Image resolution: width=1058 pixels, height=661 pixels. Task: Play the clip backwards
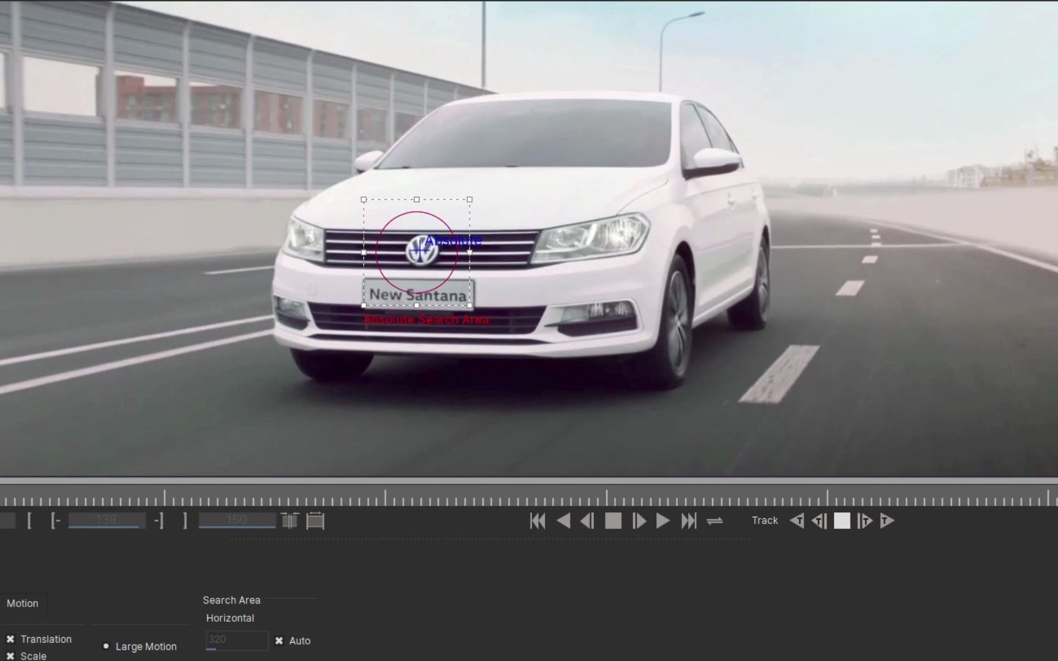point(564,521)
